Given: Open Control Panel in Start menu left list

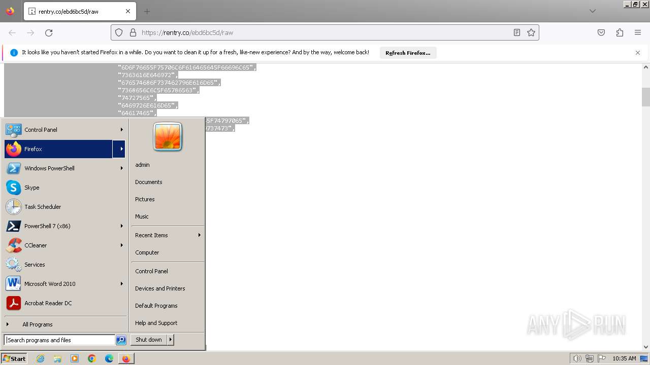Looking at the screenshot, I should click(64, 130).
